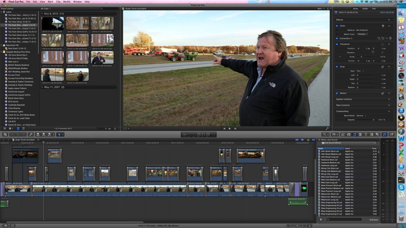The height and width of the screenshot is (228, 406).
Task: Open the Photos browser camera icon
Action: [x=349, y=134]
